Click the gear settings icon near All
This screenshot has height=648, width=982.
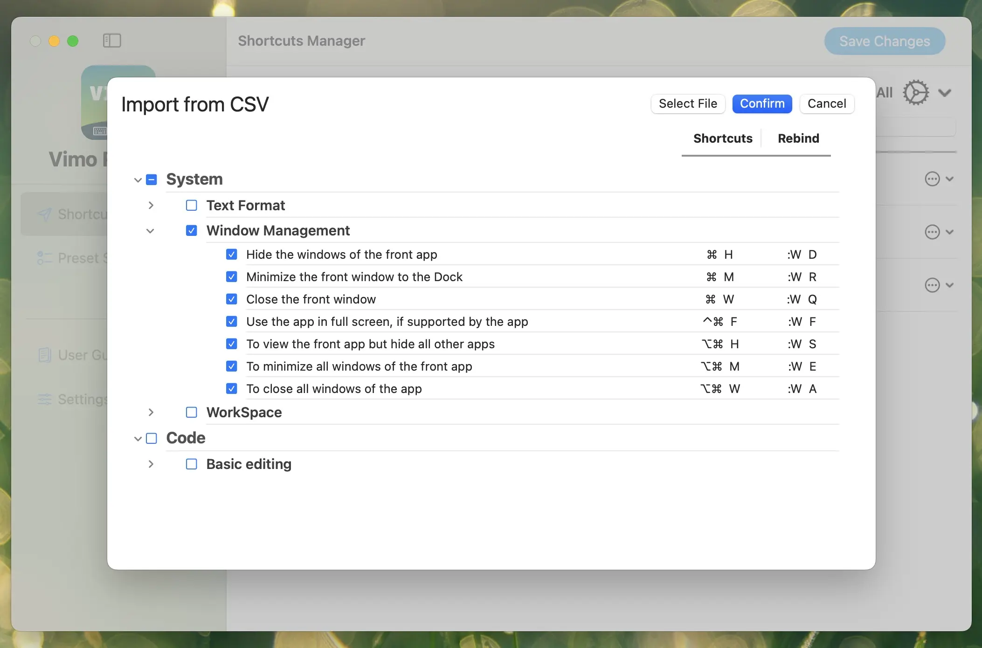[915, 92]
